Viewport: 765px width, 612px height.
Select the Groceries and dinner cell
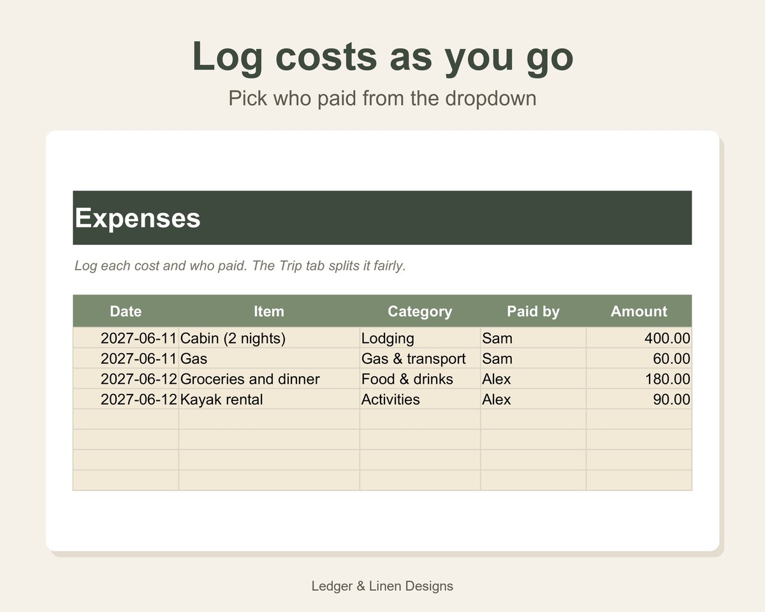[x=269, y=379]
